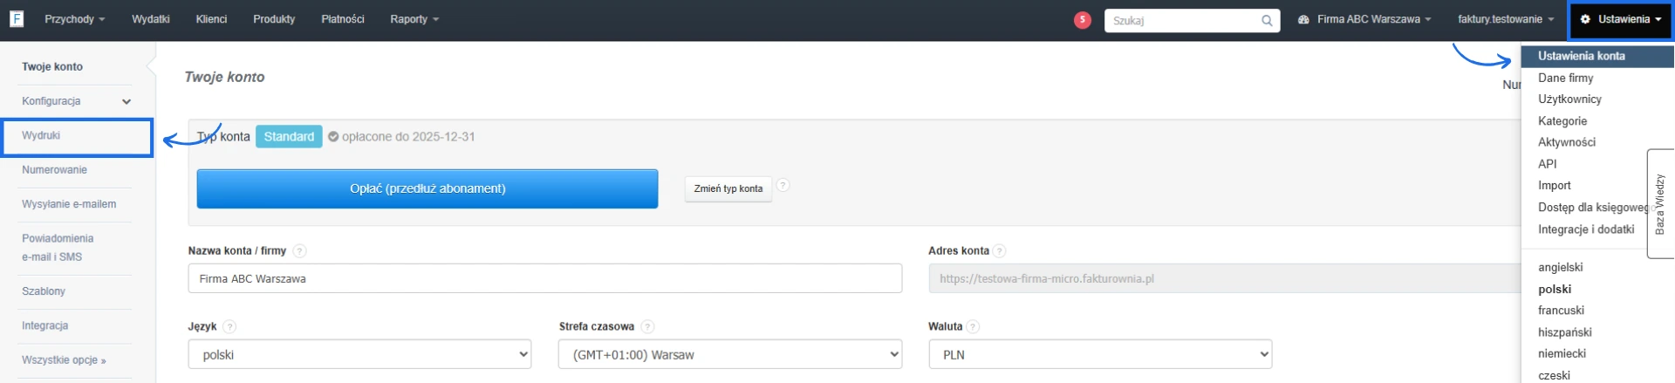Click the Adres konta URL field
Image resolution: width=1675 pixels, height=383 pixels.
click(x=1225, y=278)
